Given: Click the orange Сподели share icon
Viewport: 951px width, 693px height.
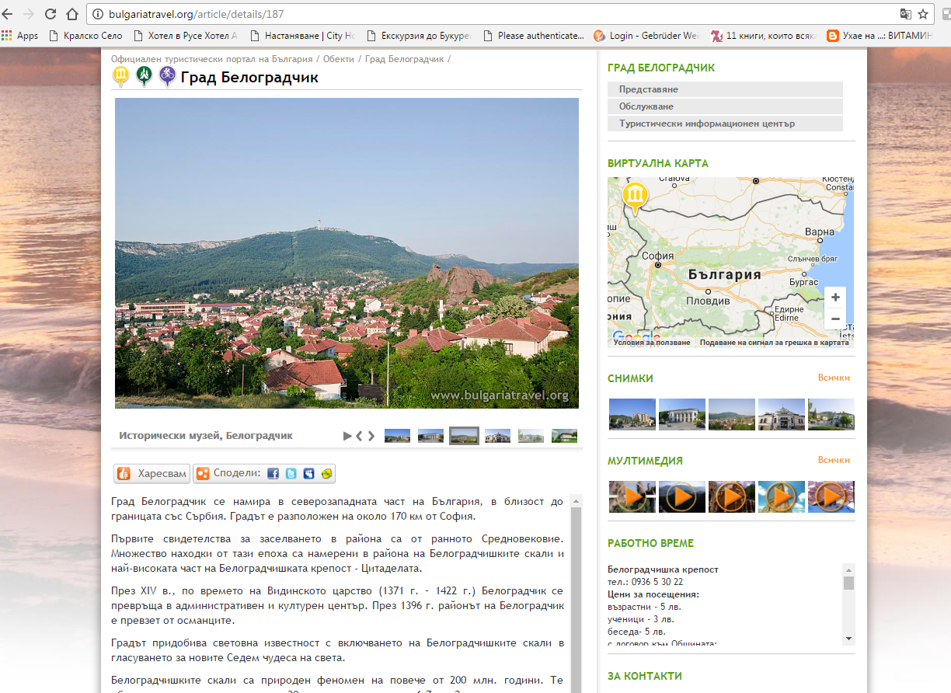Looking at the screenshot, I should coord(203,473).
